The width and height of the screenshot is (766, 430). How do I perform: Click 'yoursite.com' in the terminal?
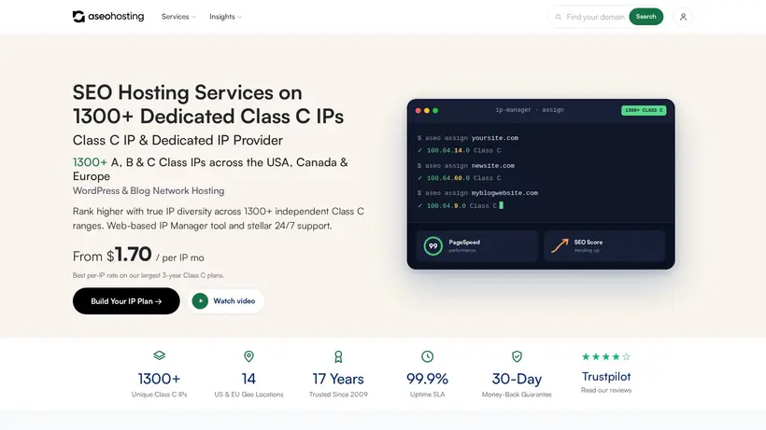pyautogui.click(x=495, y=138)
